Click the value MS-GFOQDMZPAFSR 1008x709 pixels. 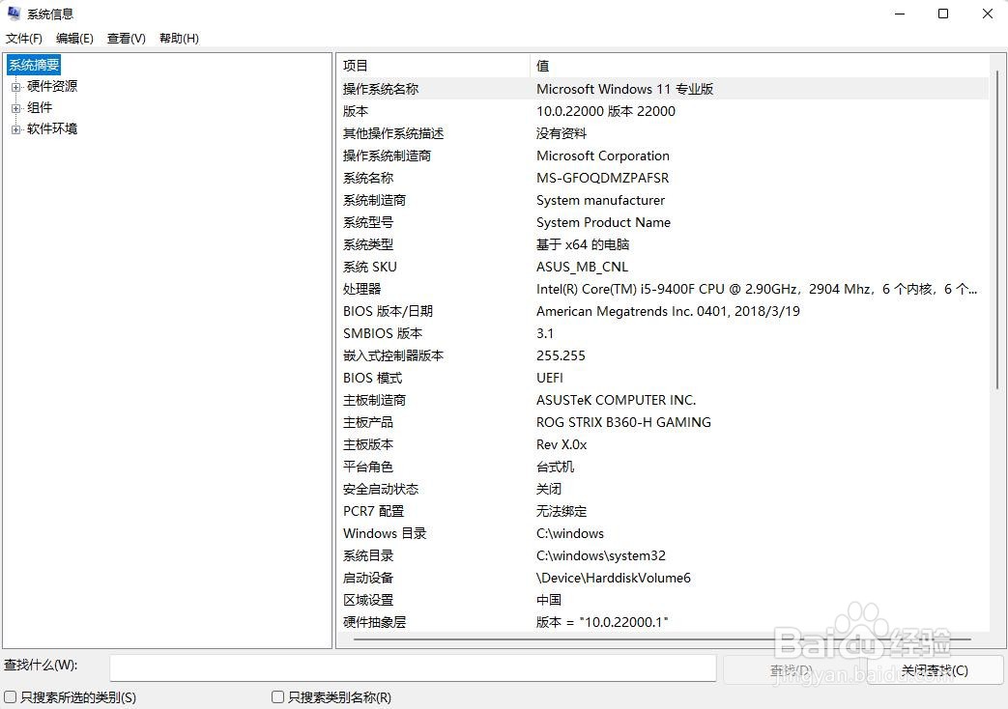click(602, 178)
